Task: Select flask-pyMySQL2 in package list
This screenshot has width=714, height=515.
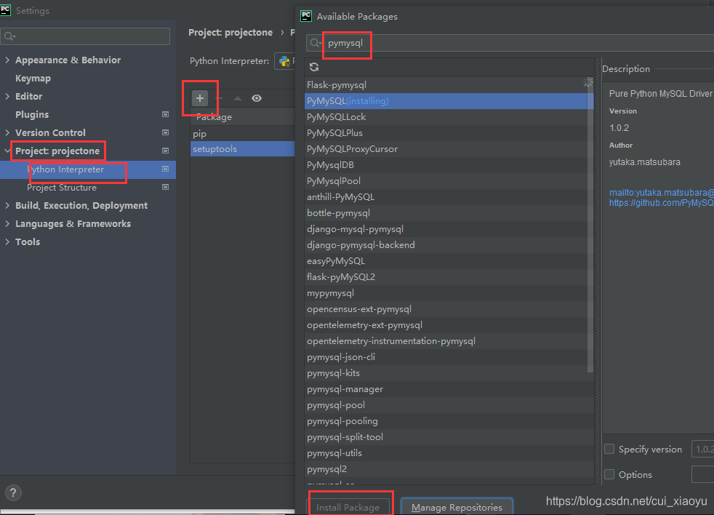Action: [x=449, y=276]
